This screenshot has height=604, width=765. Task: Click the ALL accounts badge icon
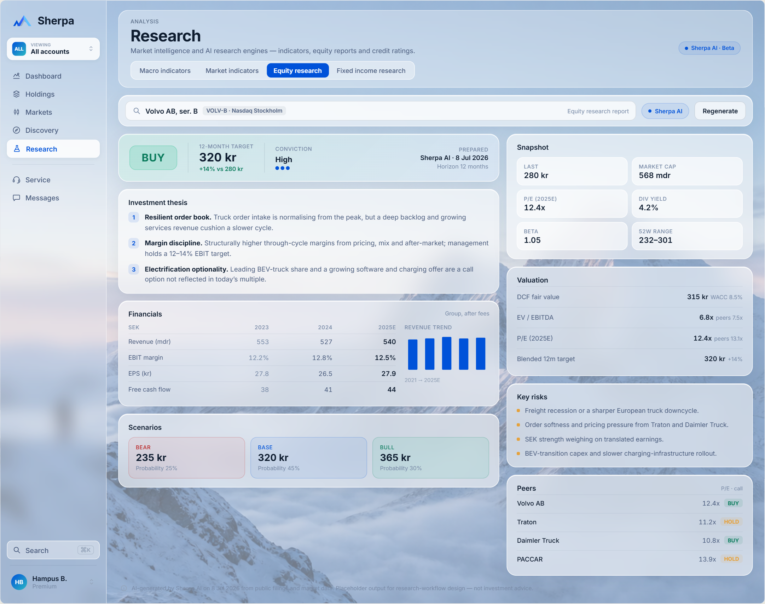click(19, 49)
